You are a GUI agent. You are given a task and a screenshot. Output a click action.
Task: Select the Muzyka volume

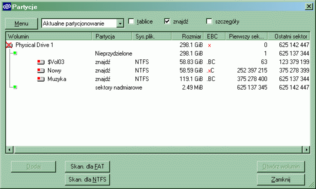(57, 79)
